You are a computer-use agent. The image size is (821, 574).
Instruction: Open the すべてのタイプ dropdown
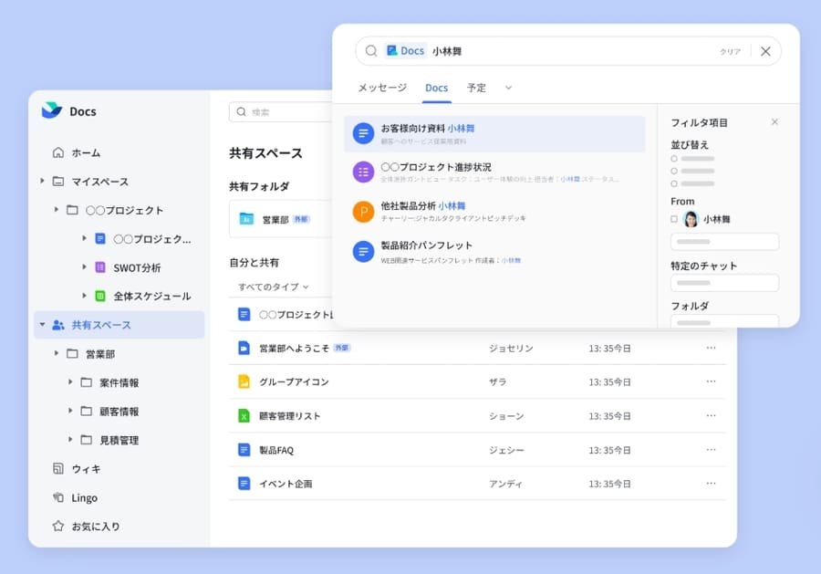pos(269,287)
